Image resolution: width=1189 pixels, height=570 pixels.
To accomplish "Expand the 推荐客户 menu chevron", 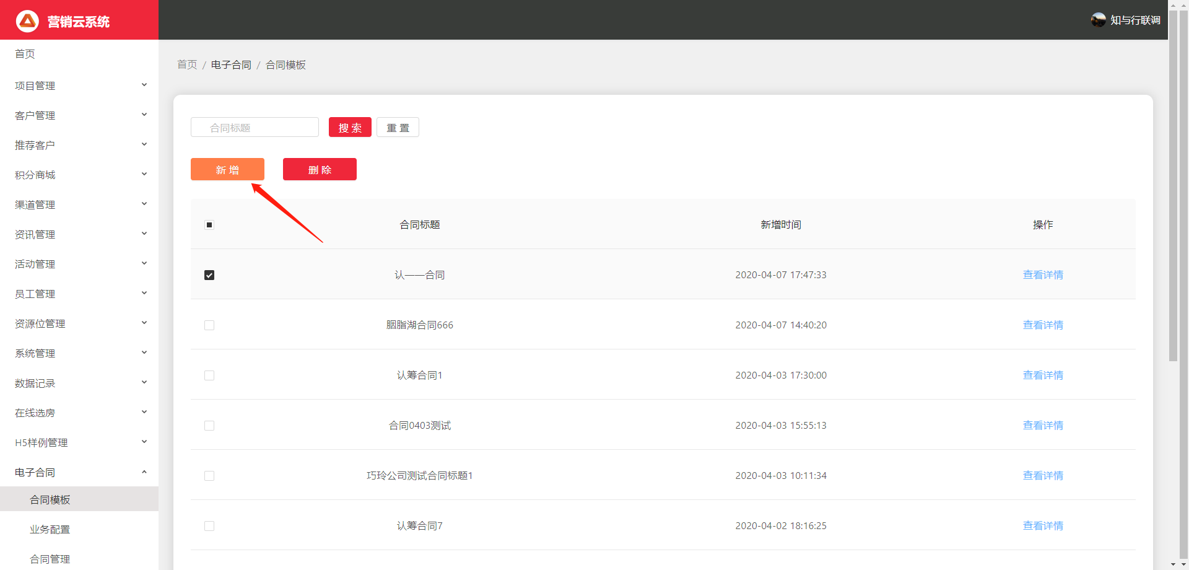I will (144, 144).
